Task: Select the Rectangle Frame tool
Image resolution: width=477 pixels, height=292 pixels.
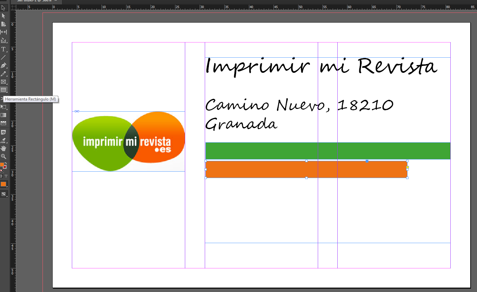Action: 3,82
